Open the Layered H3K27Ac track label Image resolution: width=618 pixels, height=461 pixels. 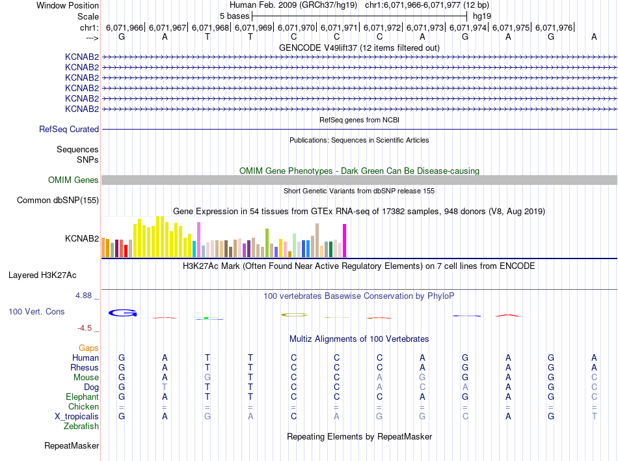point(42,275)
